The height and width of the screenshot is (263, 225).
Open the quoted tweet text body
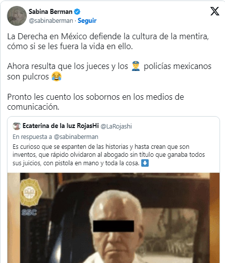pyautogui.click(x=109, y=155)
